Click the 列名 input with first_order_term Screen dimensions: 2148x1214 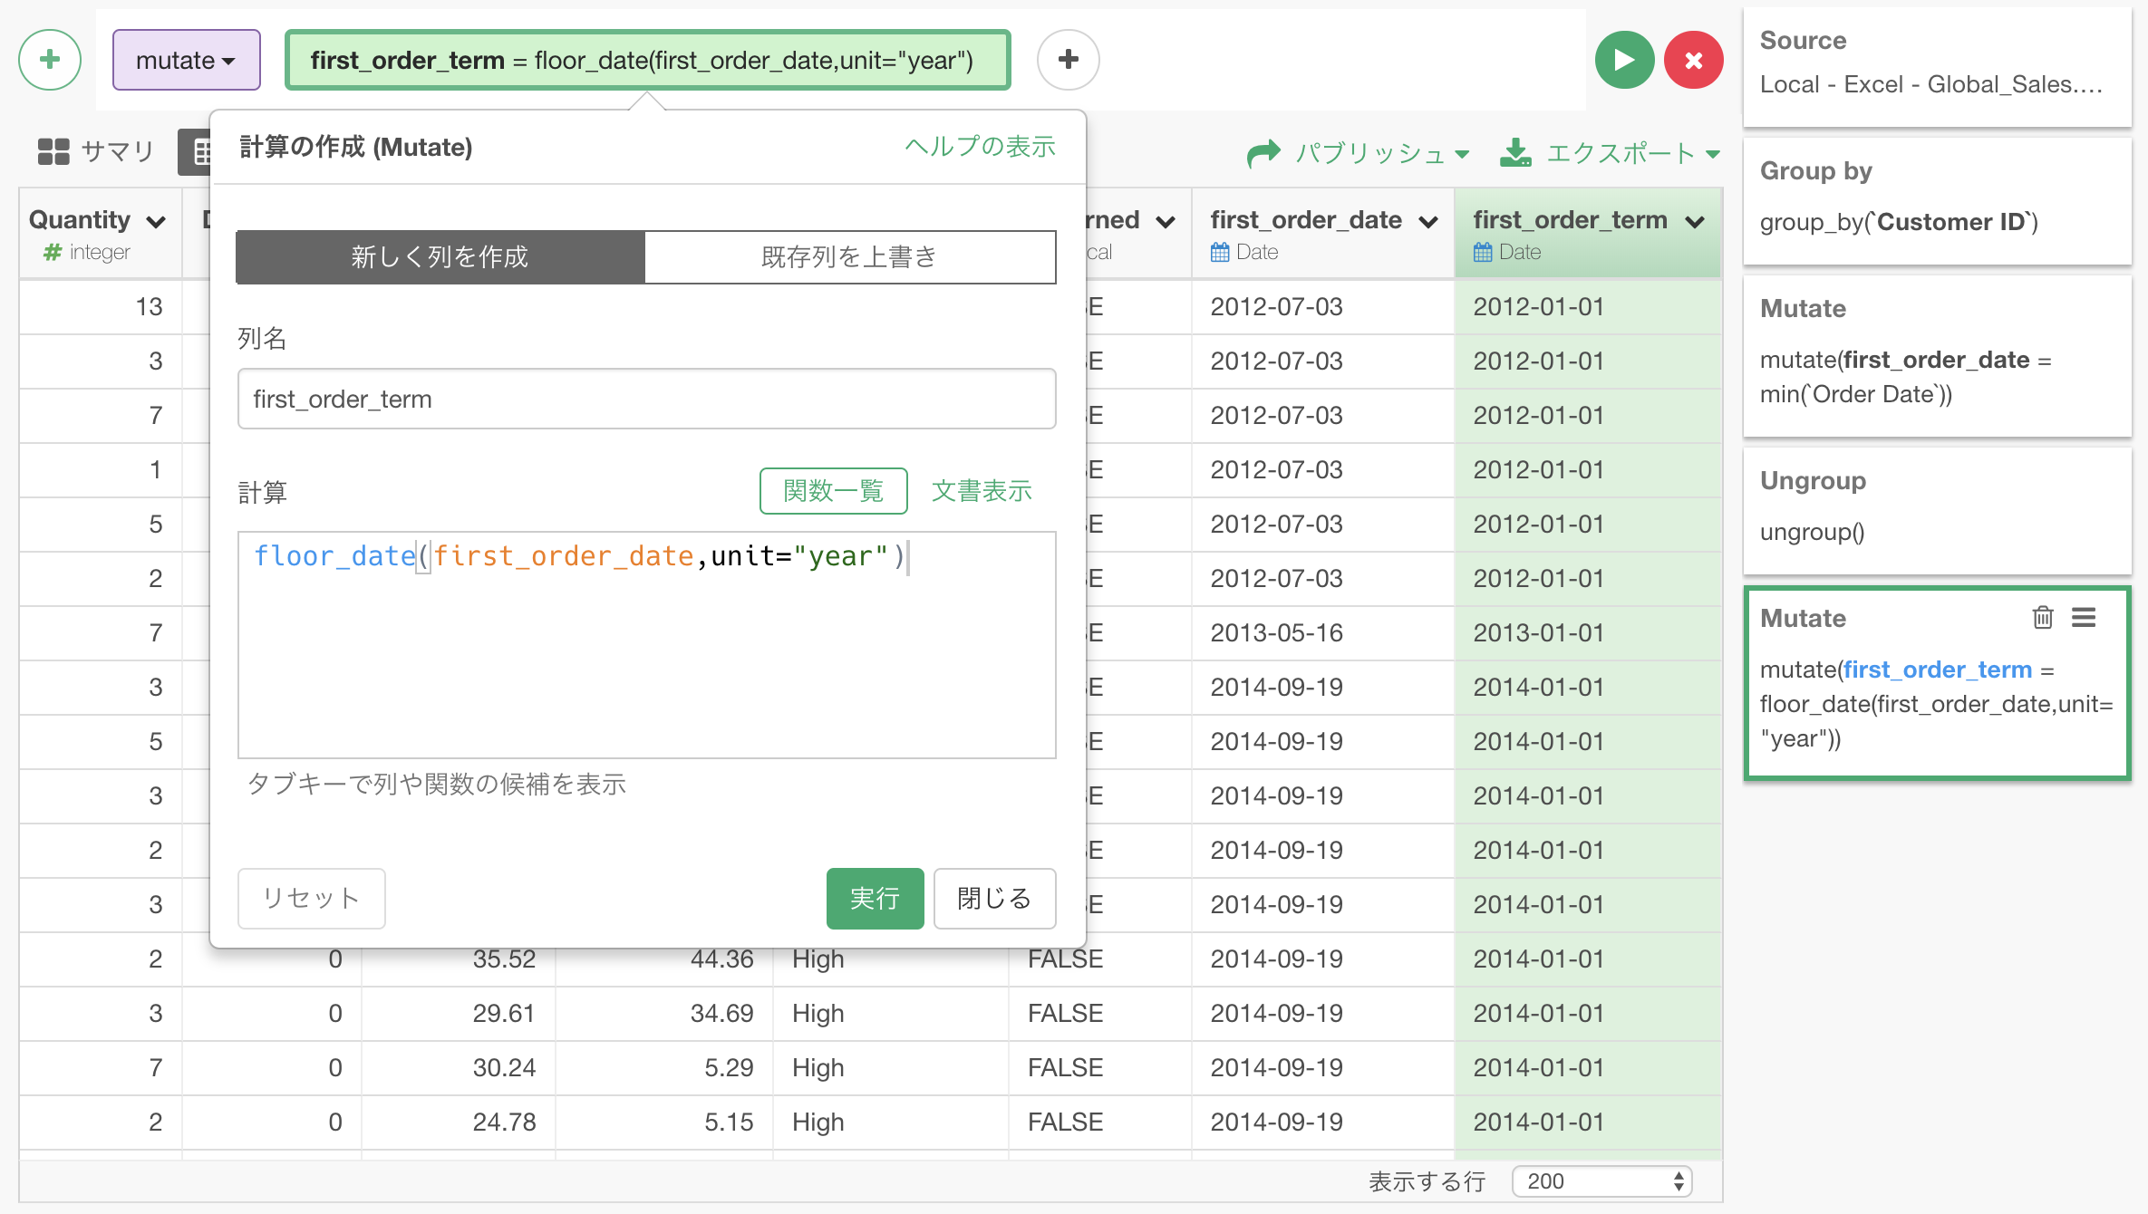point(647,399)
